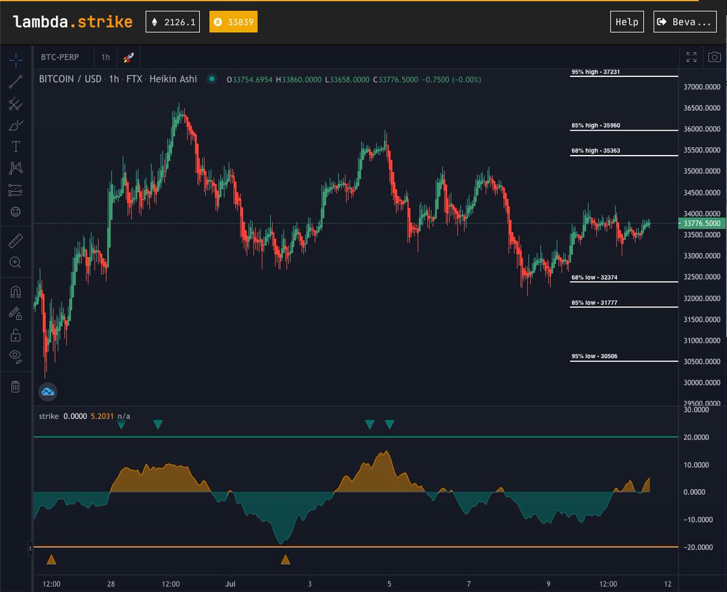Screen dimensions: 727x592
Task: Lock all drawings on the chart
Action: 16,334
